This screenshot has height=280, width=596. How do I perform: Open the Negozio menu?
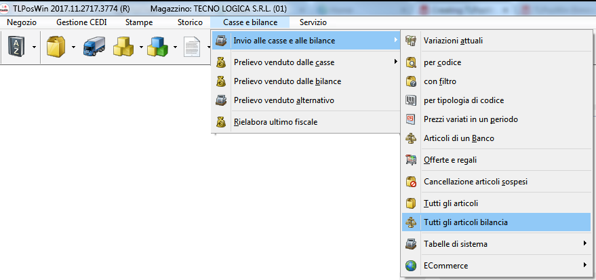click(x=22, y=22)
